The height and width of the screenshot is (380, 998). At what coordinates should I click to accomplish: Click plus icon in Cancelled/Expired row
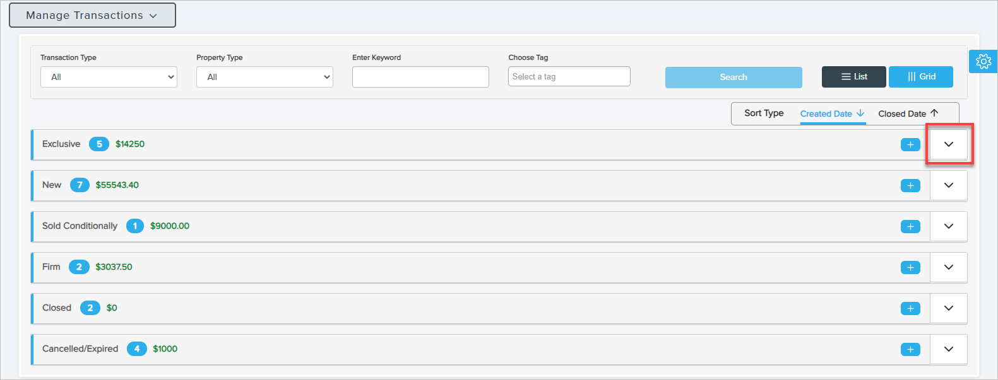(910, 350)
